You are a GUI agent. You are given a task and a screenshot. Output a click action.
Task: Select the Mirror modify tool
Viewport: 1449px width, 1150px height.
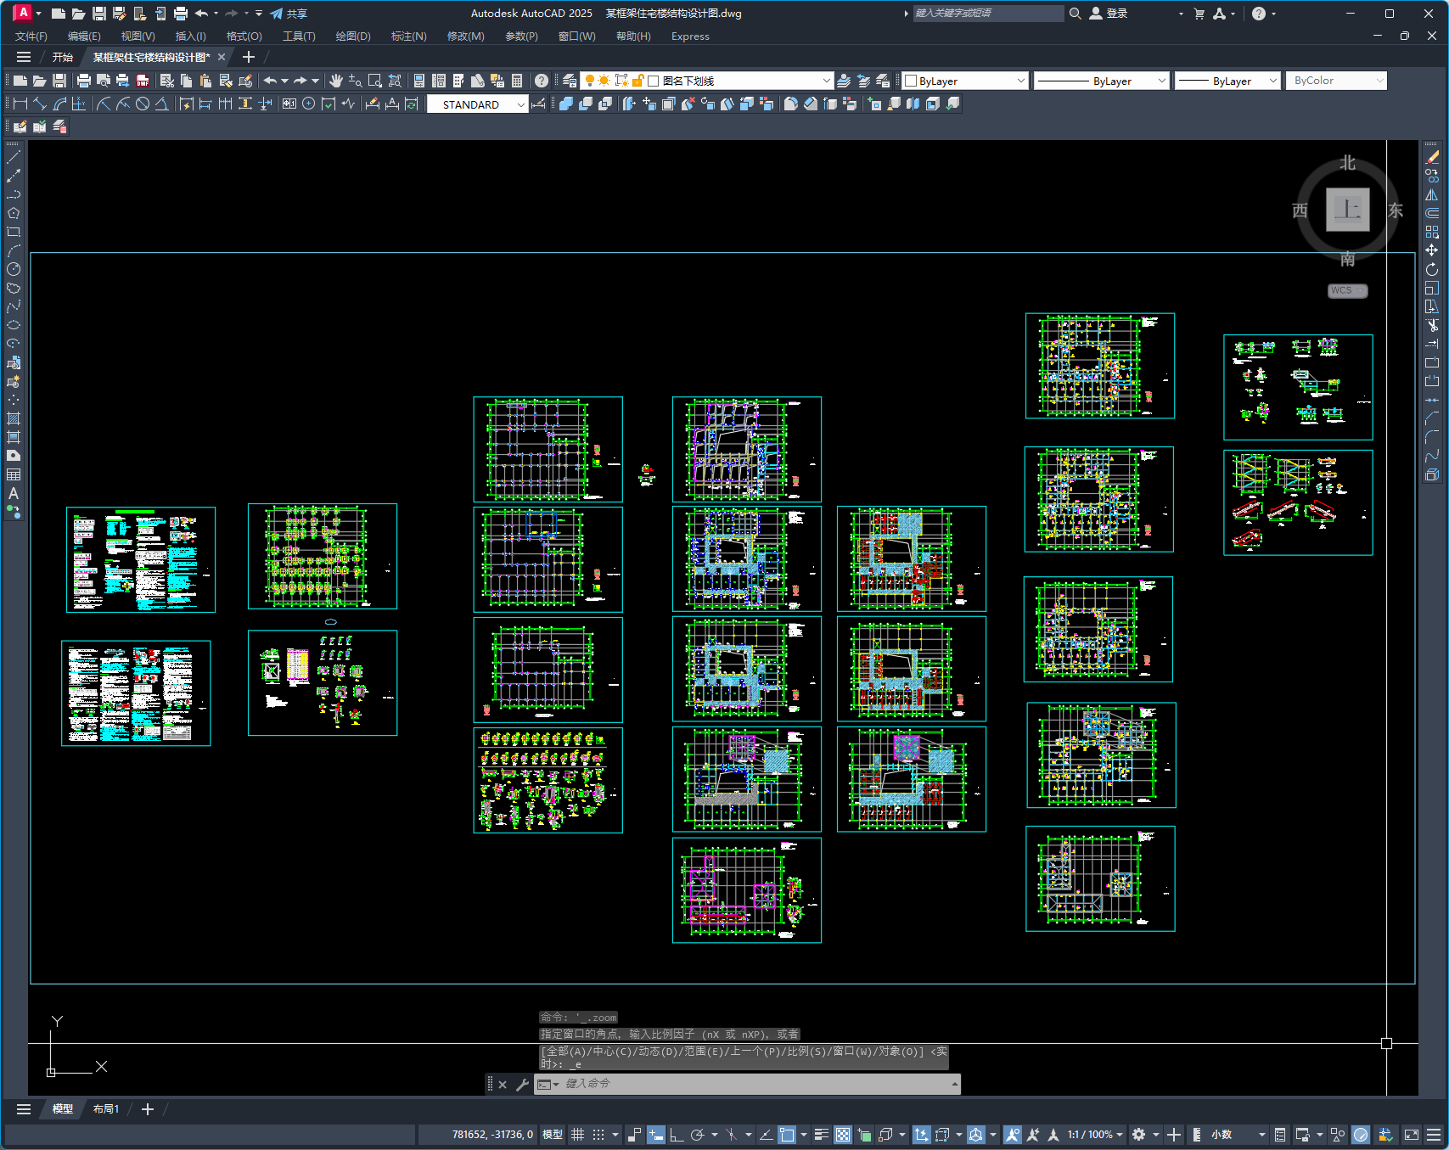coord(1432,194)
